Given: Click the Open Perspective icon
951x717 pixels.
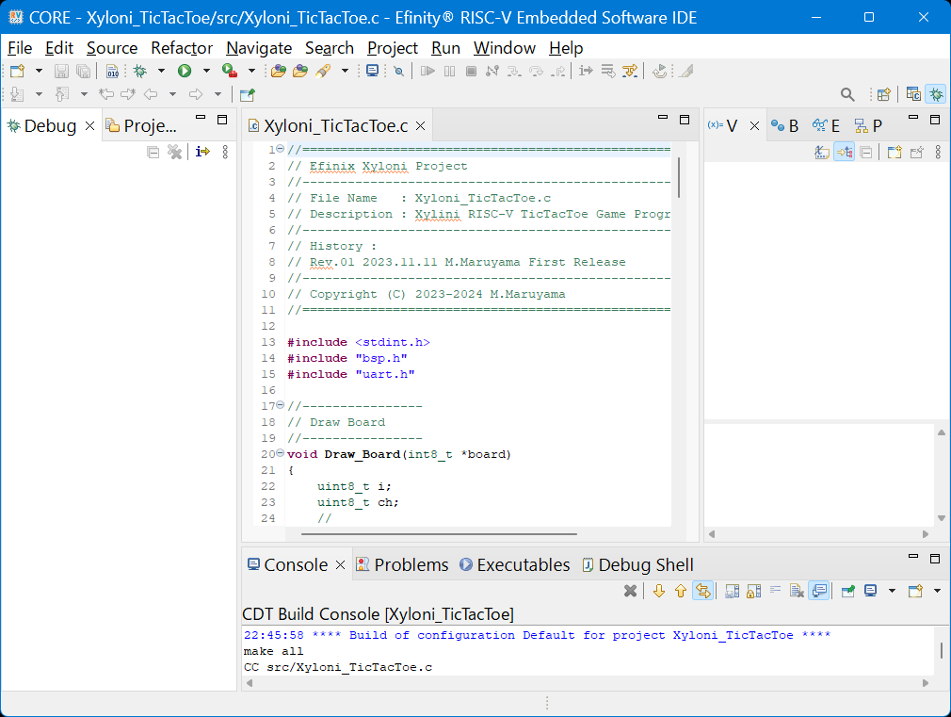Looking at the screenshot, I should click(883, 94).
